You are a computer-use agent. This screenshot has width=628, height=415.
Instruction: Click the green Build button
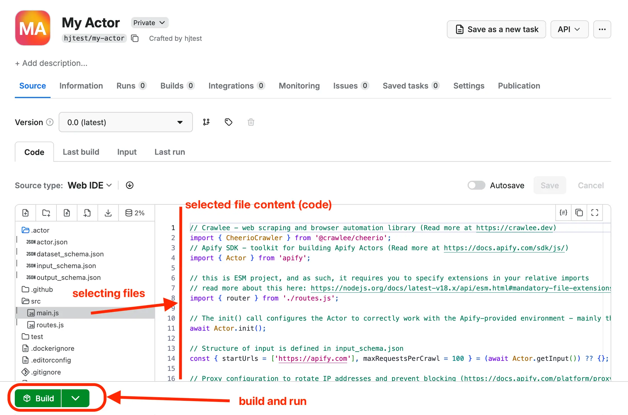click(x=38, y=398)
